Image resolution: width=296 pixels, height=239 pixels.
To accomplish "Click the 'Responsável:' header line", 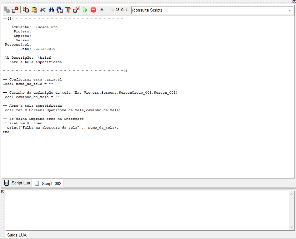I will tap(18, 45).
